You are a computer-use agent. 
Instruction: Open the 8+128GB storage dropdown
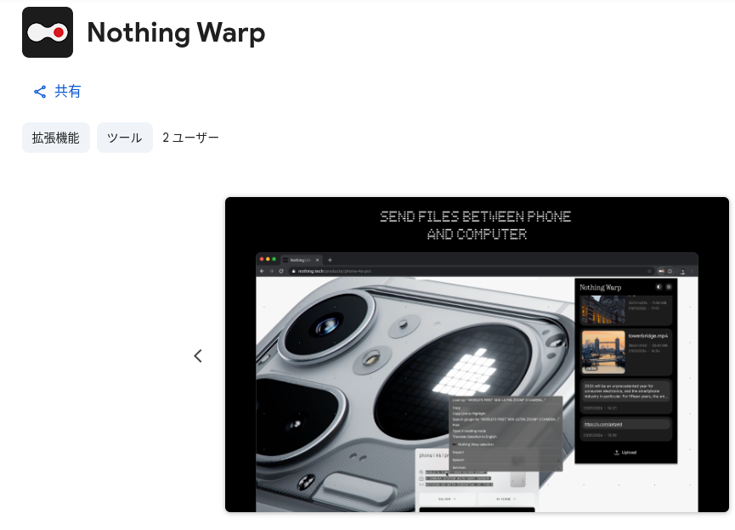(504, 499)
